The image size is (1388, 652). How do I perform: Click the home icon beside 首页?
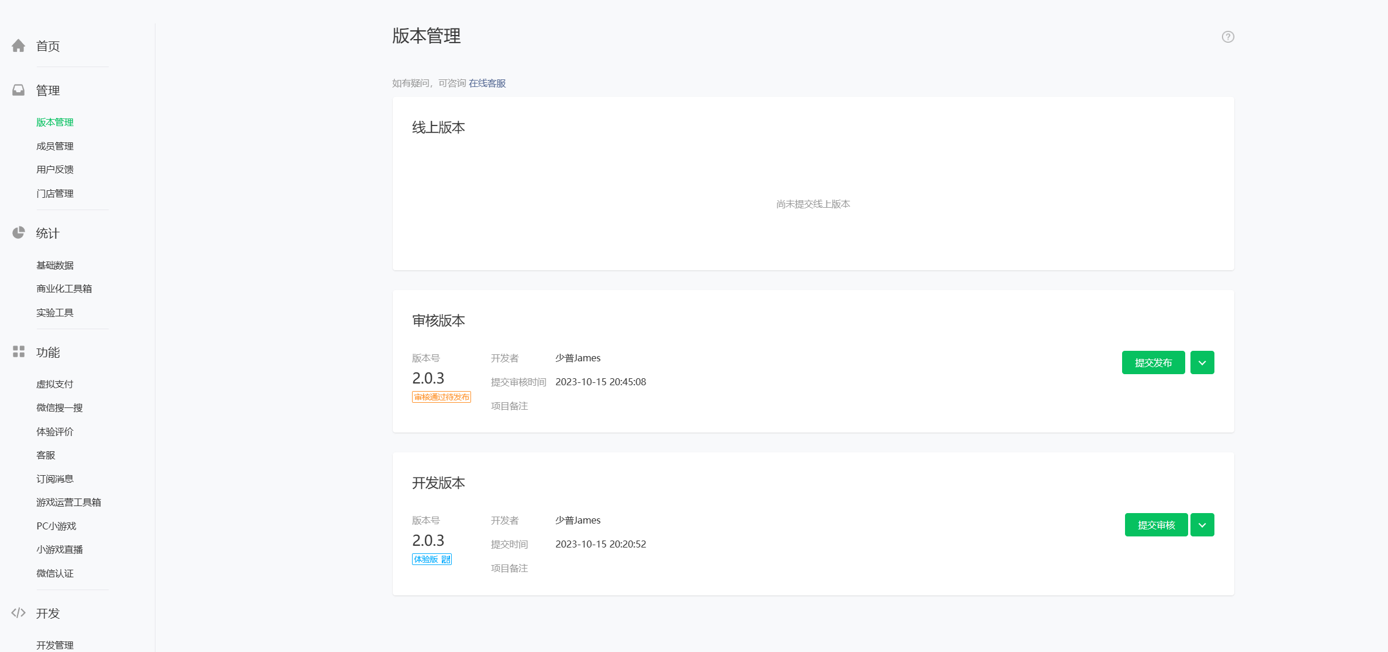click(x=18, y=46)
